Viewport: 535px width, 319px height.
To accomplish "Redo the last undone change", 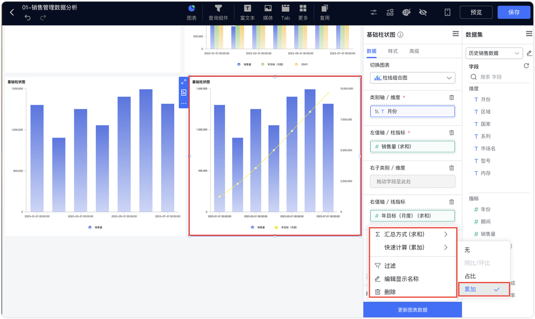I will [x=43, y=18].
